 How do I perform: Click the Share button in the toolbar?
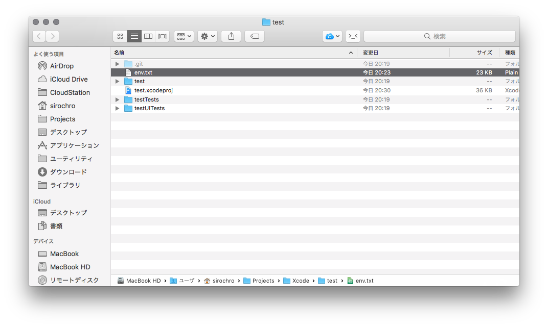[231, 36]
